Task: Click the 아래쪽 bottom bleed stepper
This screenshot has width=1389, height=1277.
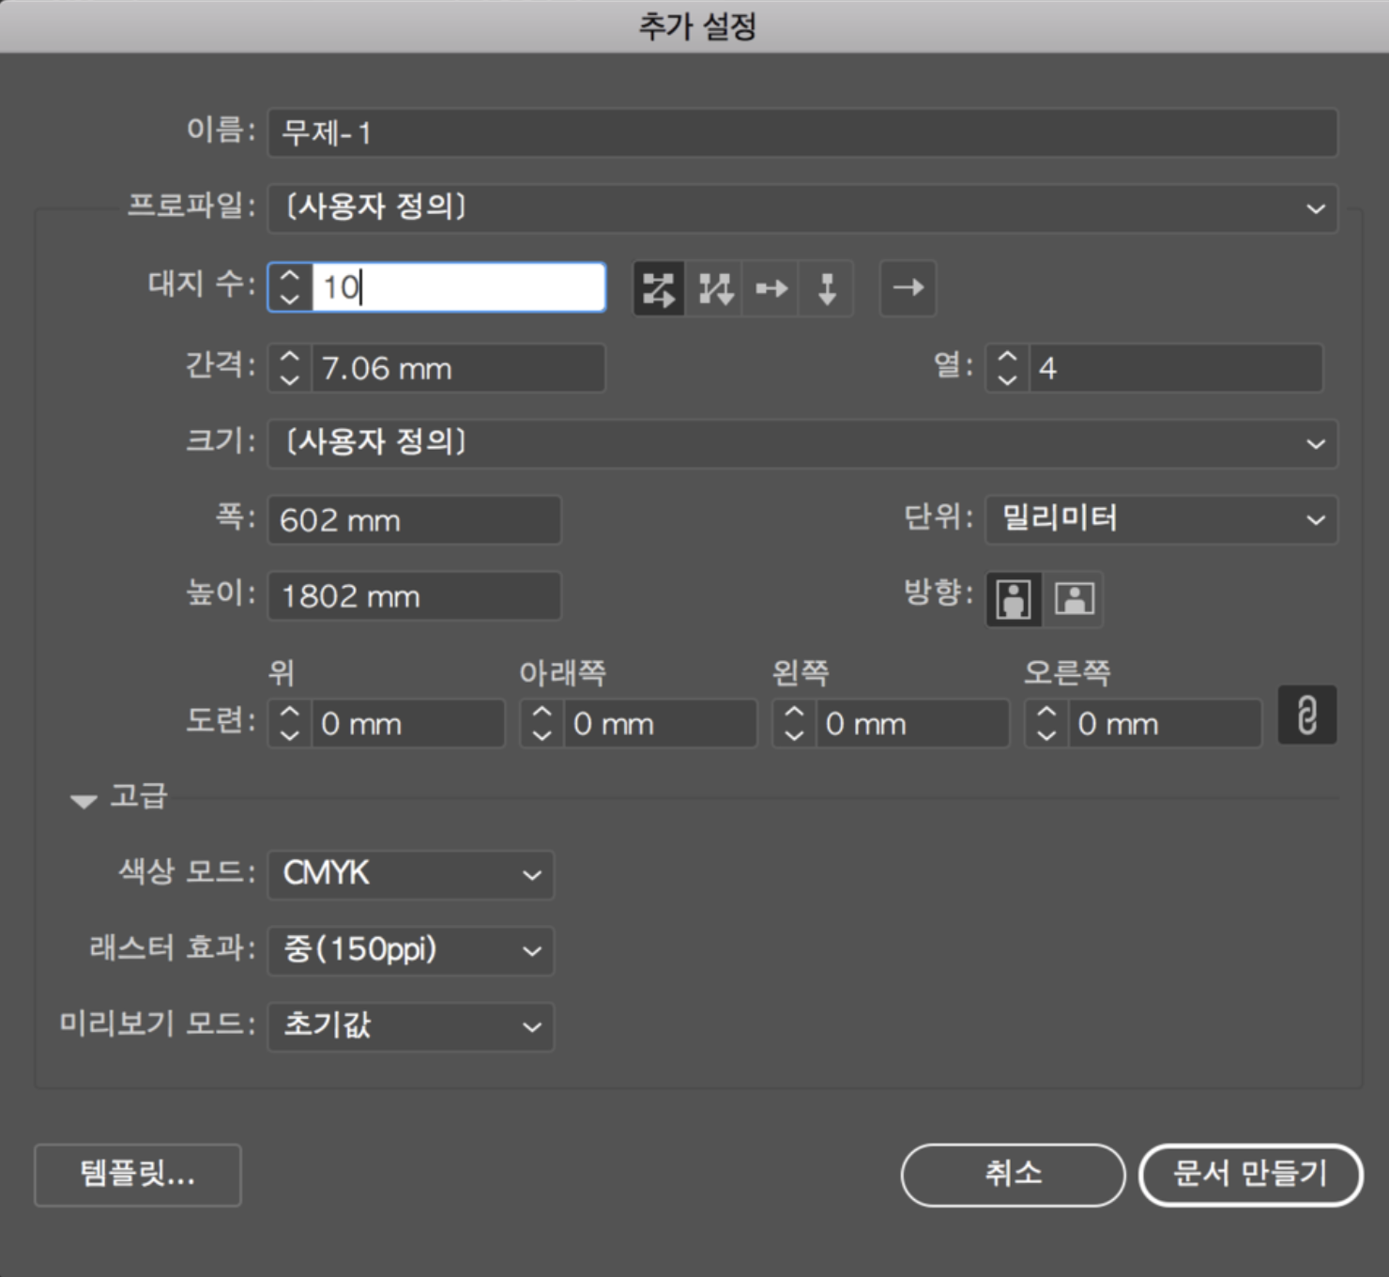Action: (542, 724)
